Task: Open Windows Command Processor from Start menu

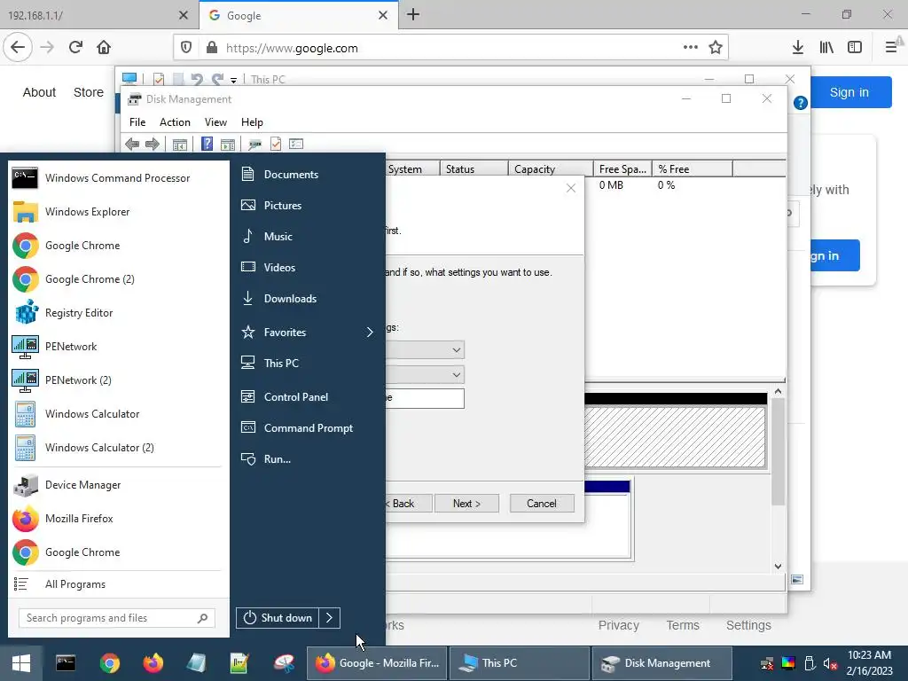Action: (117, 177)
